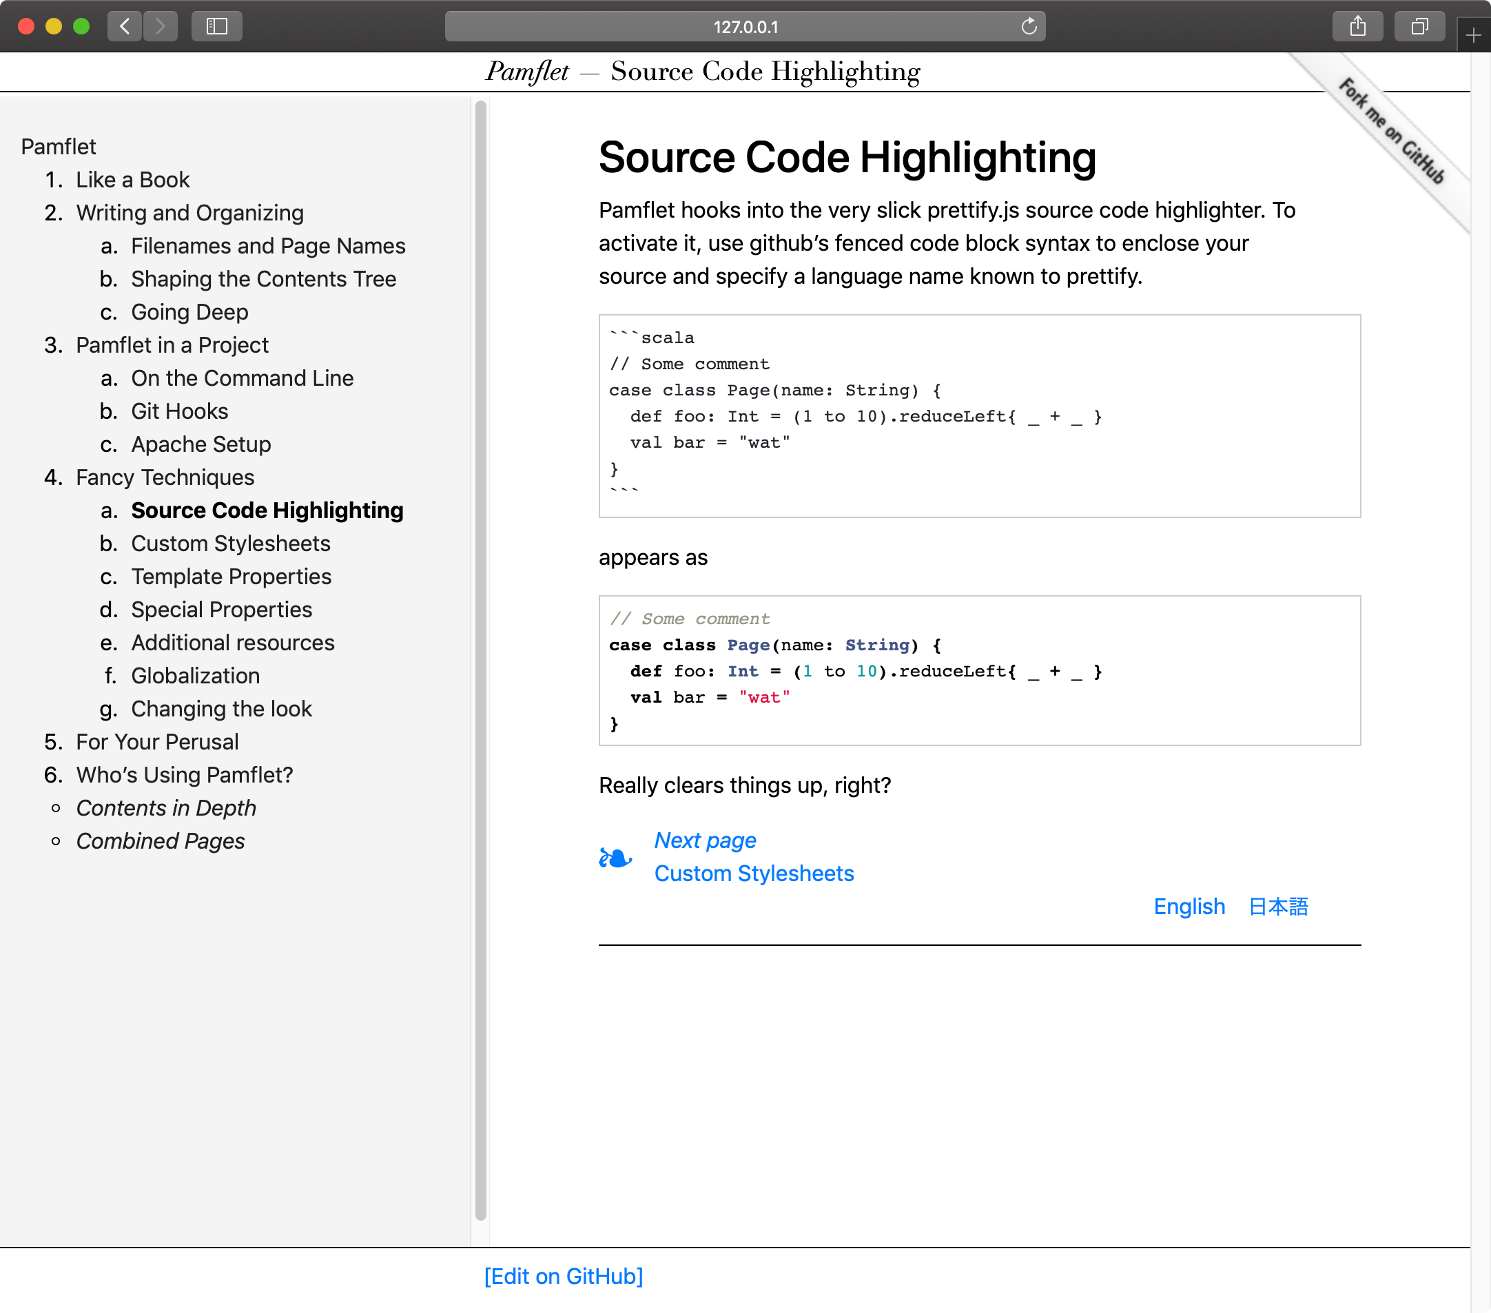Screen dimensions: 1491x1313
Task: Follow the Next page link
Action: click(x=706, y=840)
